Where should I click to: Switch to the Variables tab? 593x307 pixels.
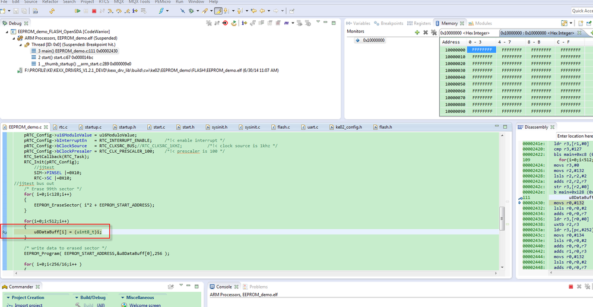click(x=358, y=24)
